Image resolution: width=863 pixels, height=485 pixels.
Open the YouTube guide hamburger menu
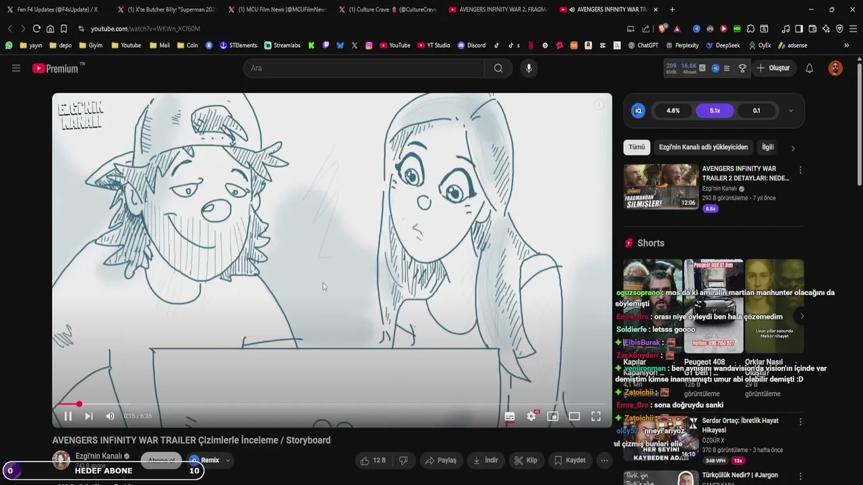(16, 68)
